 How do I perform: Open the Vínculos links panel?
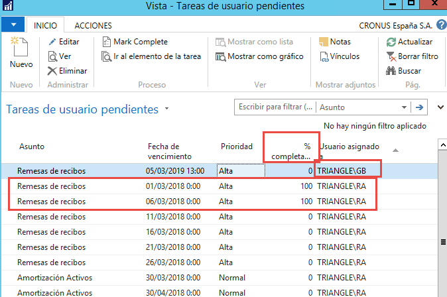click(340, 56)
